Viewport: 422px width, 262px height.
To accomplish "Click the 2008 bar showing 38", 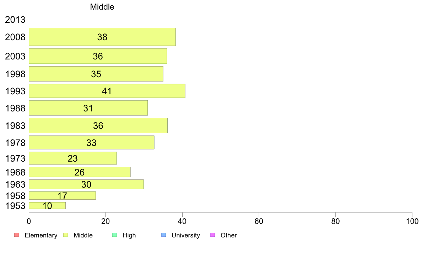I will pos(102,37).
